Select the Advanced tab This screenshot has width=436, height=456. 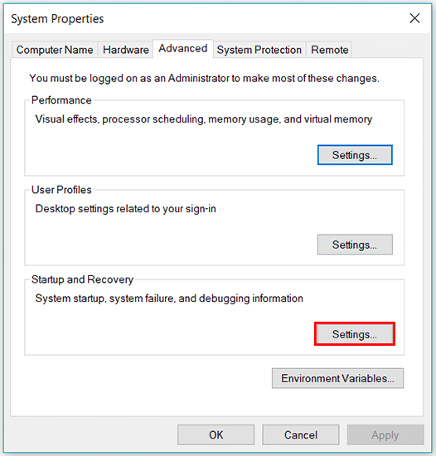[x=183, y=49]
